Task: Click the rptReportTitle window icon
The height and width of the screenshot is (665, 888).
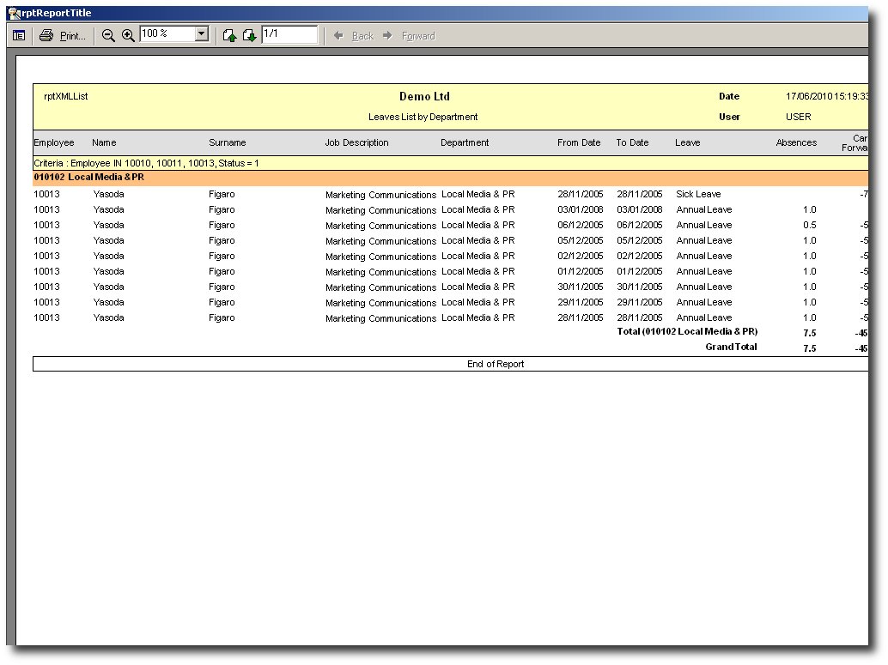Action: click(14, 13)
